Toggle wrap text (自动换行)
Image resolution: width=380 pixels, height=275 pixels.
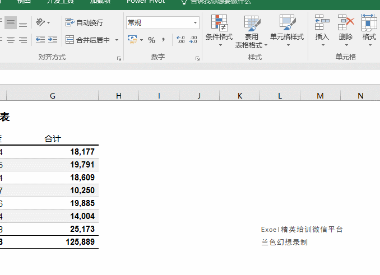click(x=84, y=22)
